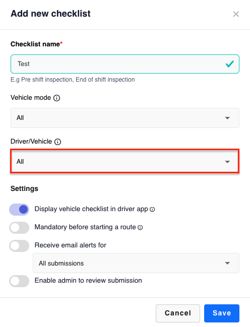Screen dimensions: 250x327
Task: Click the Vehicle mode dropdown arrow
Action: (227, 118)
